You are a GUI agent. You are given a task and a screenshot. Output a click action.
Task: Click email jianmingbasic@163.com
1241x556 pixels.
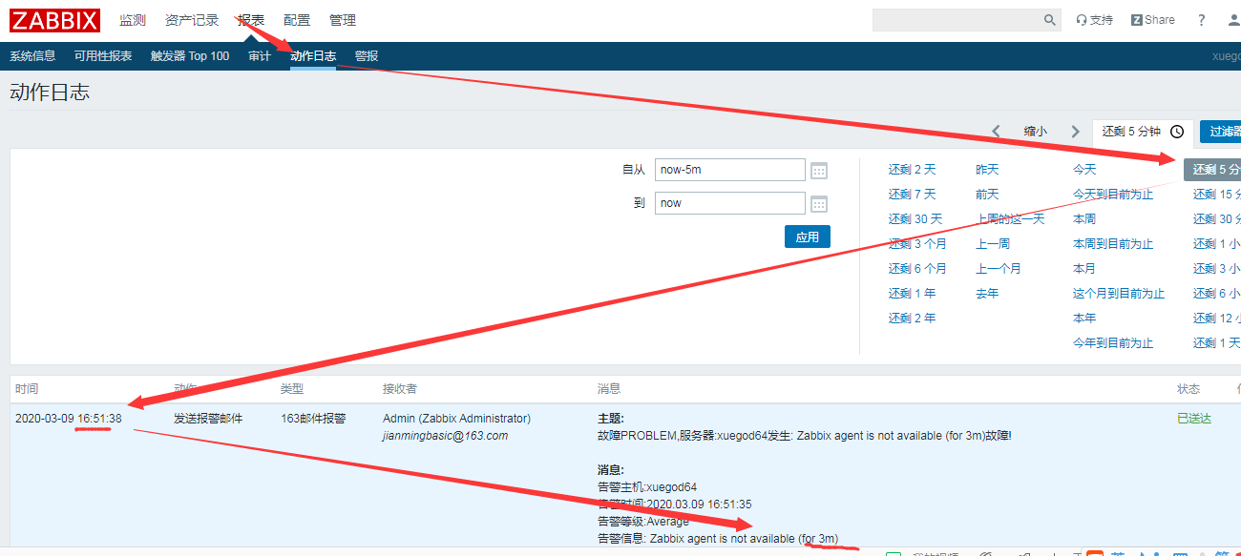445,436
